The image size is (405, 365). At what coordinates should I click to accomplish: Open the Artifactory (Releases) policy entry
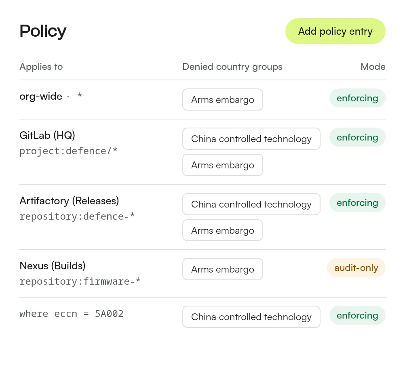point(202,217)
